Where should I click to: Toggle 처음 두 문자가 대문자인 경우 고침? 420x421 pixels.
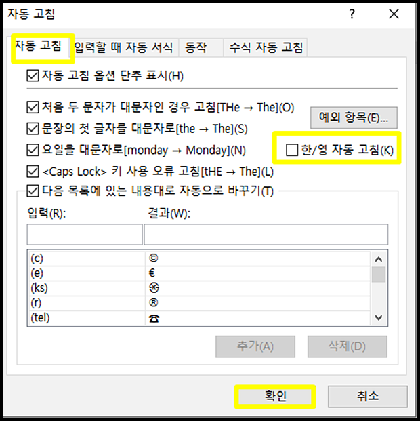click(33, 107)
